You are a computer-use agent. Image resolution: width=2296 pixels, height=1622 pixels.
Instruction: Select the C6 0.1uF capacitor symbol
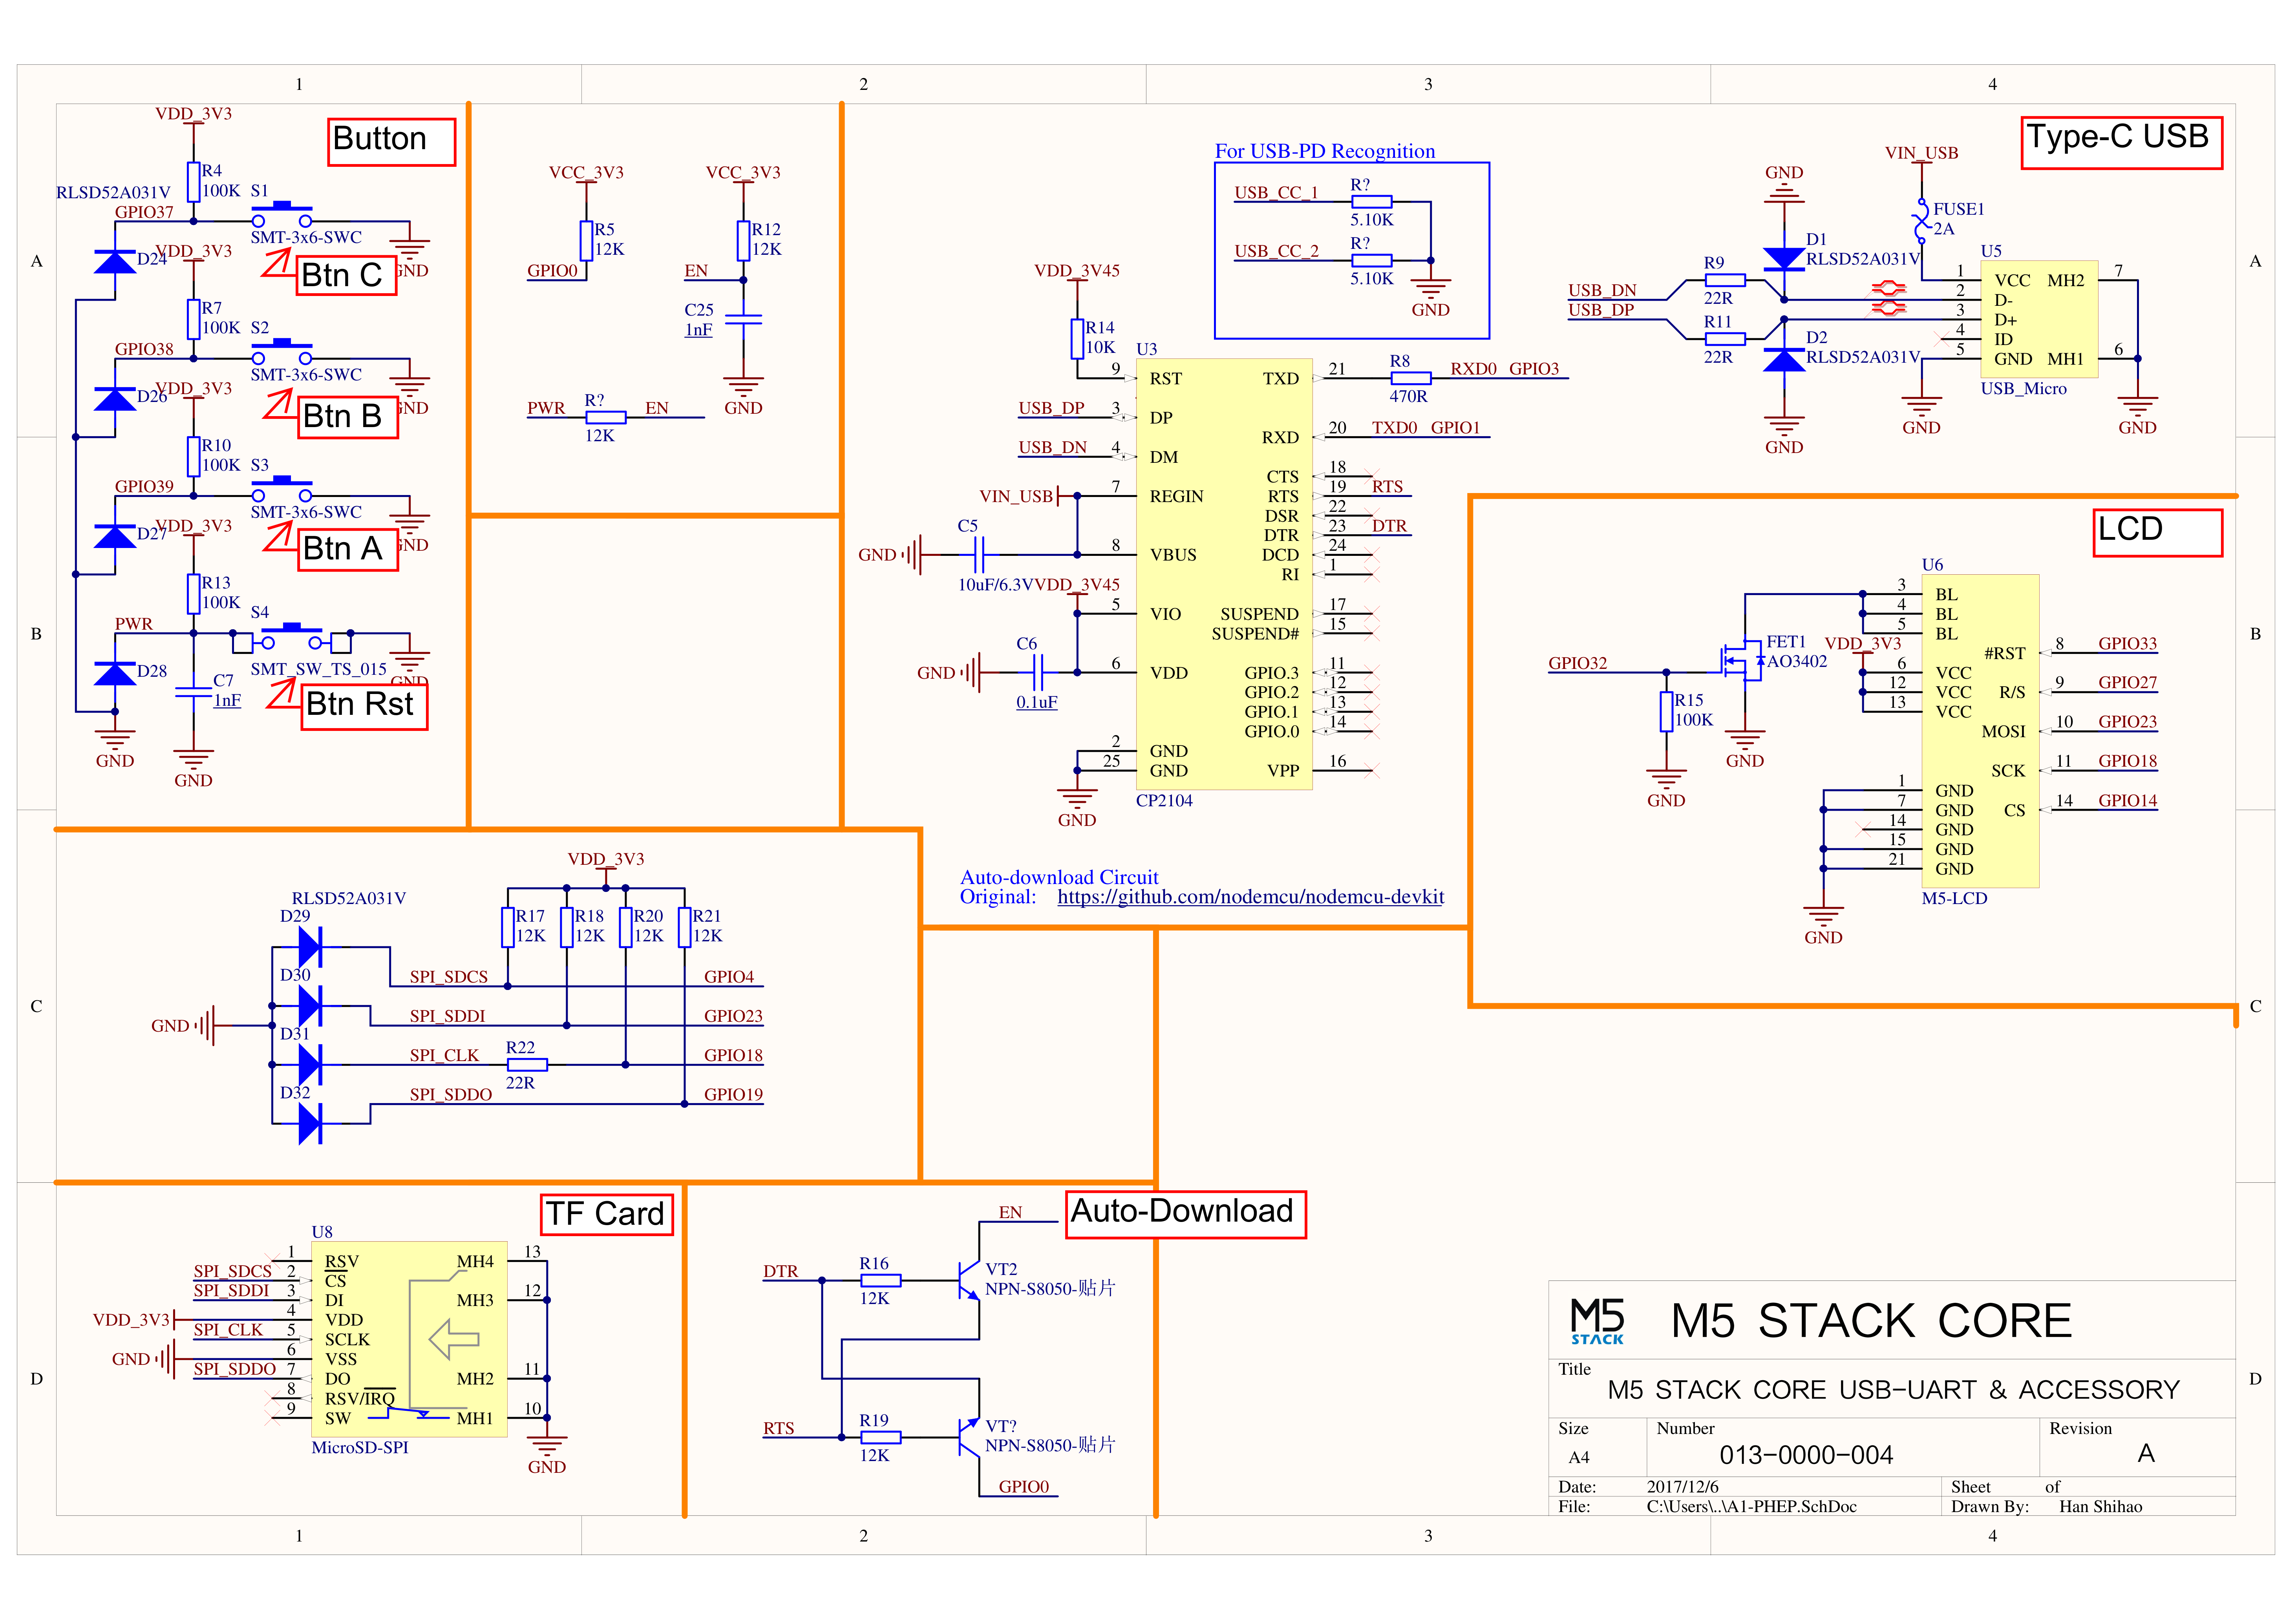1038,672
